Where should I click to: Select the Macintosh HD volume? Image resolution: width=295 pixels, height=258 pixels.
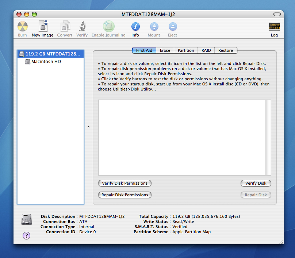click(x=50, y=62)
